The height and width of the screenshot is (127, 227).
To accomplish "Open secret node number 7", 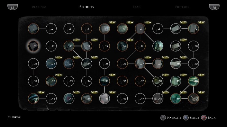I will [140, 28].
